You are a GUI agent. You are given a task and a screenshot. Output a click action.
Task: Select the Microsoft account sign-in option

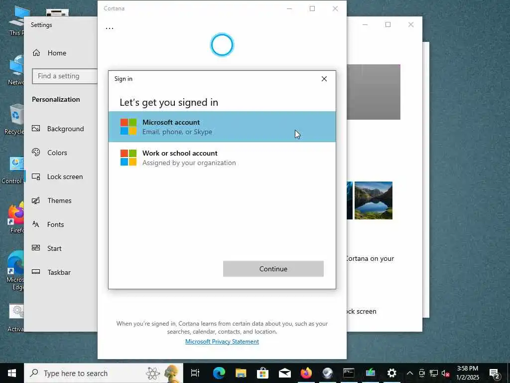[x=222, y=127]
